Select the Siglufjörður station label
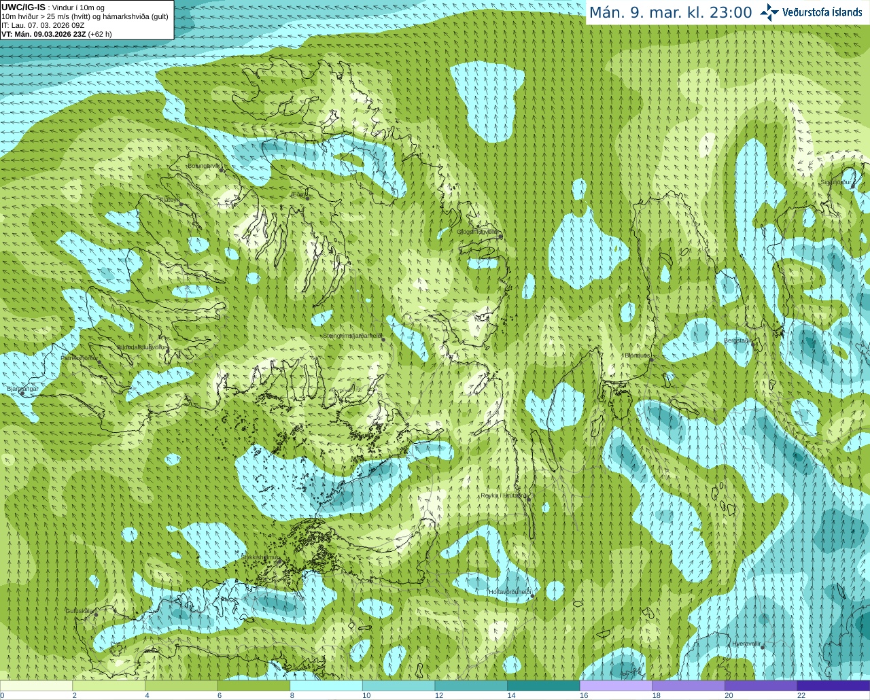Screen dimensions: 870x700 [836, 182]
